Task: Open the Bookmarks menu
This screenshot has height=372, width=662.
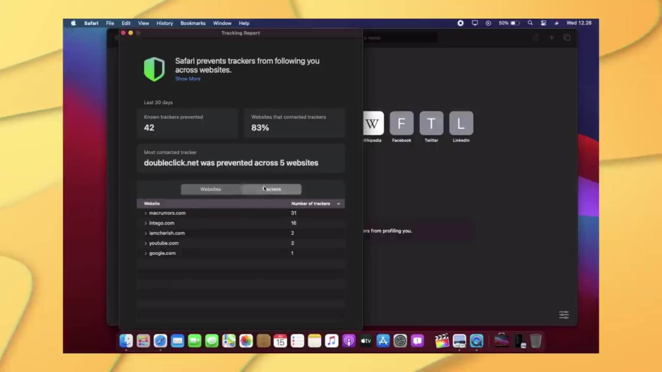Action: [x=193, y=23]
